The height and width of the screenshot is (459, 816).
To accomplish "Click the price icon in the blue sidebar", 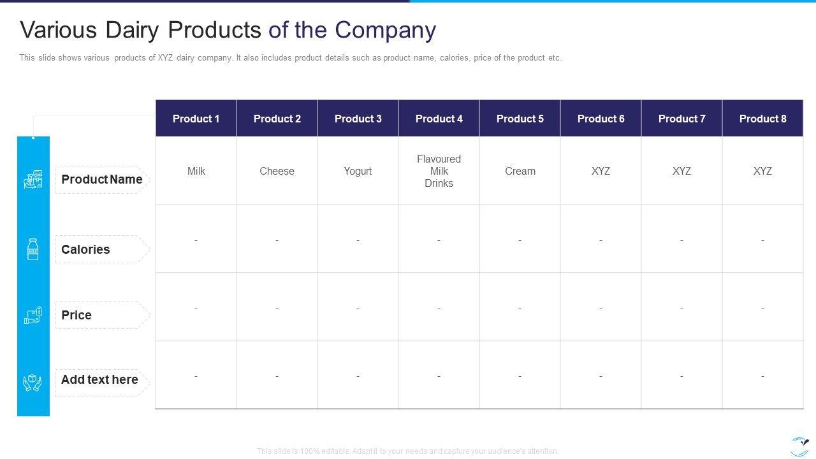I will [33, 315].
